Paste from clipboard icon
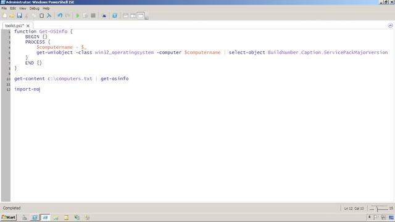This screenshot has height=222, width=395. tap(41, 15)
